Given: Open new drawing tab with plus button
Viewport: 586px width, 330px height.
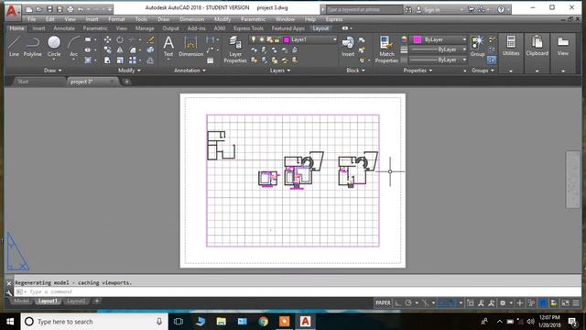Looking at the screenshot, I should tap(126, 82).
